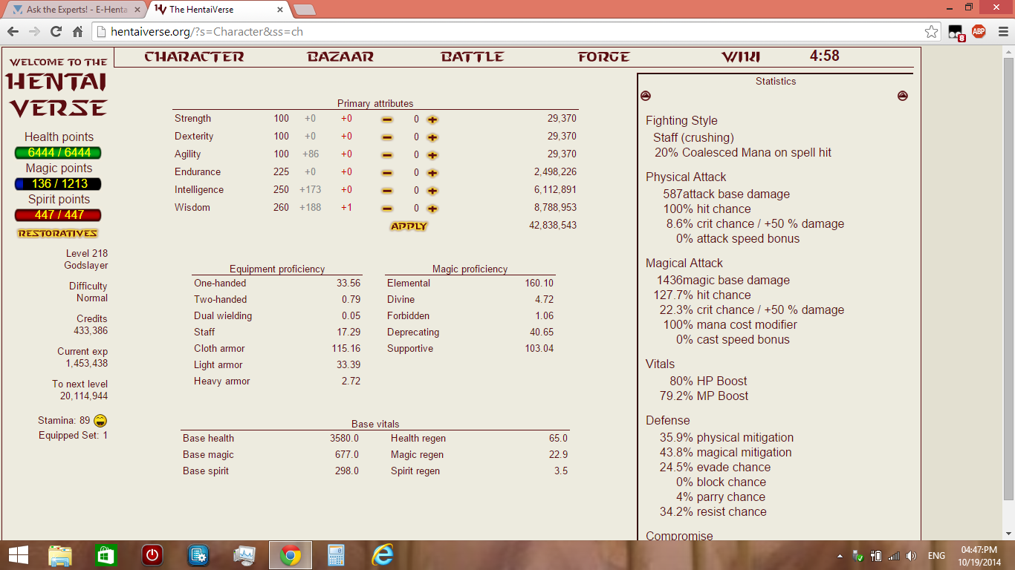Screen dimensions: 1015x570
Task: Click the Fighting Style heading
Action: coord(681,121)
